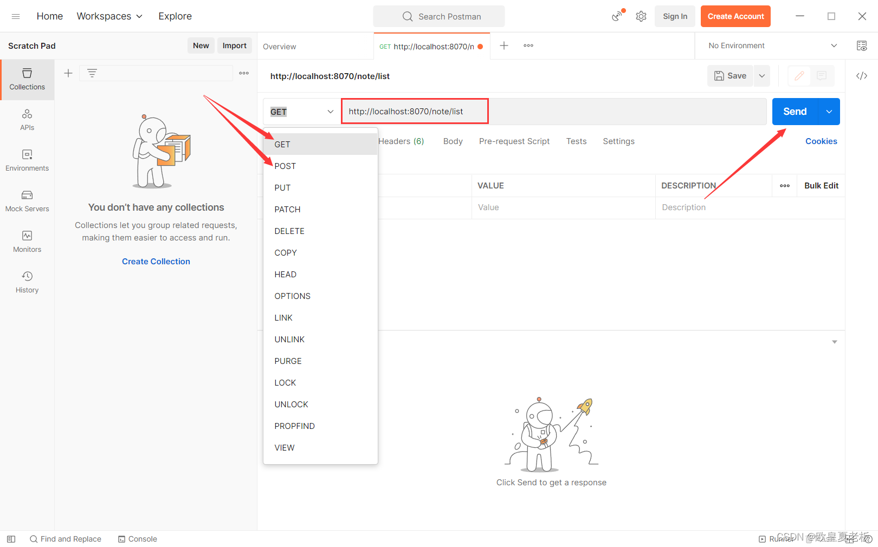Screen dimensions: 878x547
Task: Select VIEW from the method list
Action: [x=320, y=447]
